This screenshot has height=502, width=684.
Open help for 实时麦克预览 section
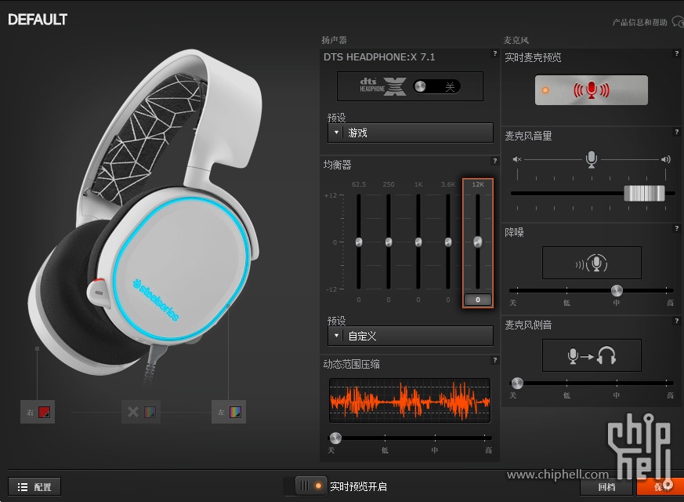[x=677, y=53]
